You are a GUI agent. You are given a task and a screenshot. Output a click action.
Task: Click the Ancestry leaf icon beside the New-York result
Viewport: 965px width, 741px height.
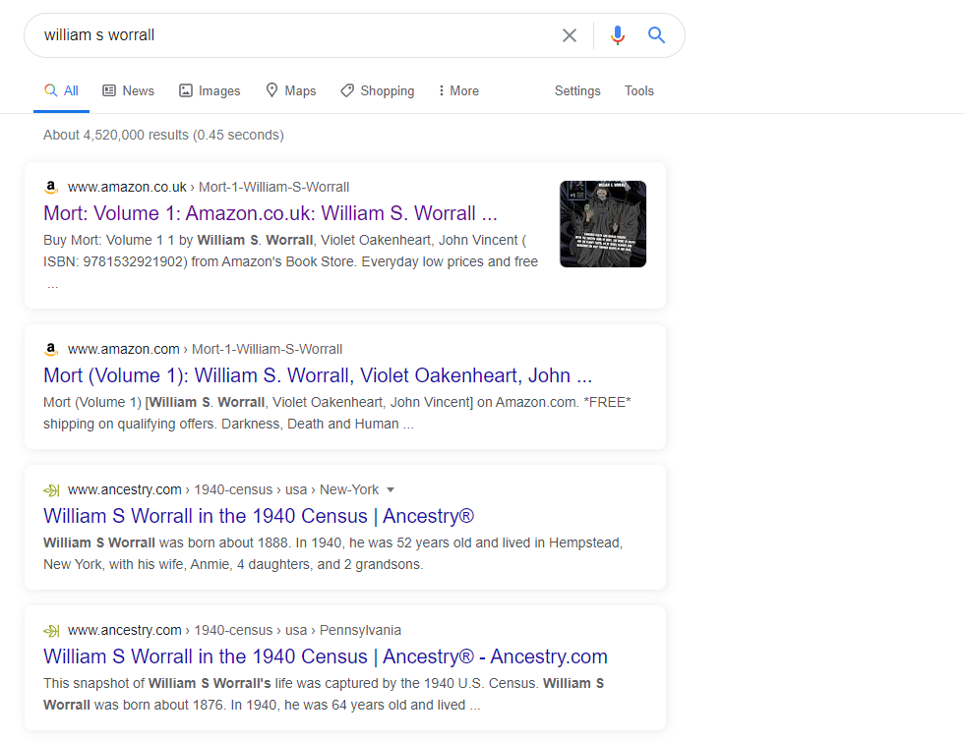[51, 490]
